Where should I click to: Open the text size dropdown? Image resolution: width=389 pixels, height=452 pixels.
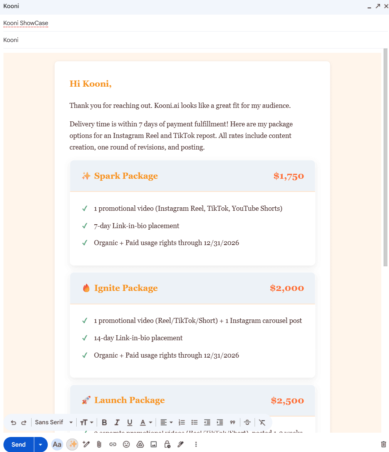pos(86,422)
